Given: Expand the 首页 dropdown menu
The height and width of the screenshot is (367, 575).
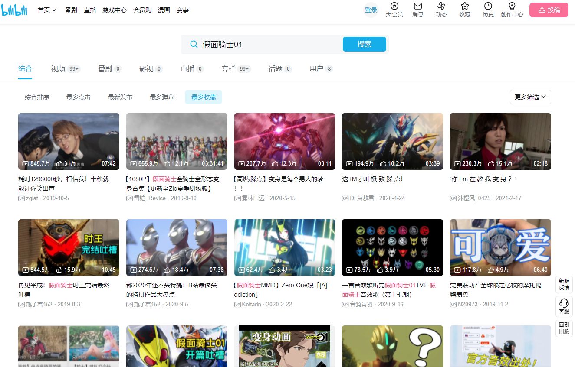Looking at the screenshot, I should point(47,10).
